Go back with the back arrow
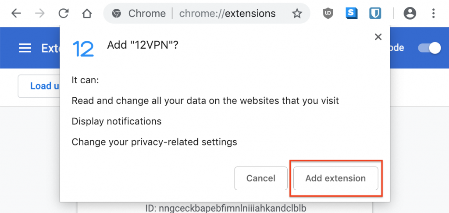 click(x=16, y=14)
